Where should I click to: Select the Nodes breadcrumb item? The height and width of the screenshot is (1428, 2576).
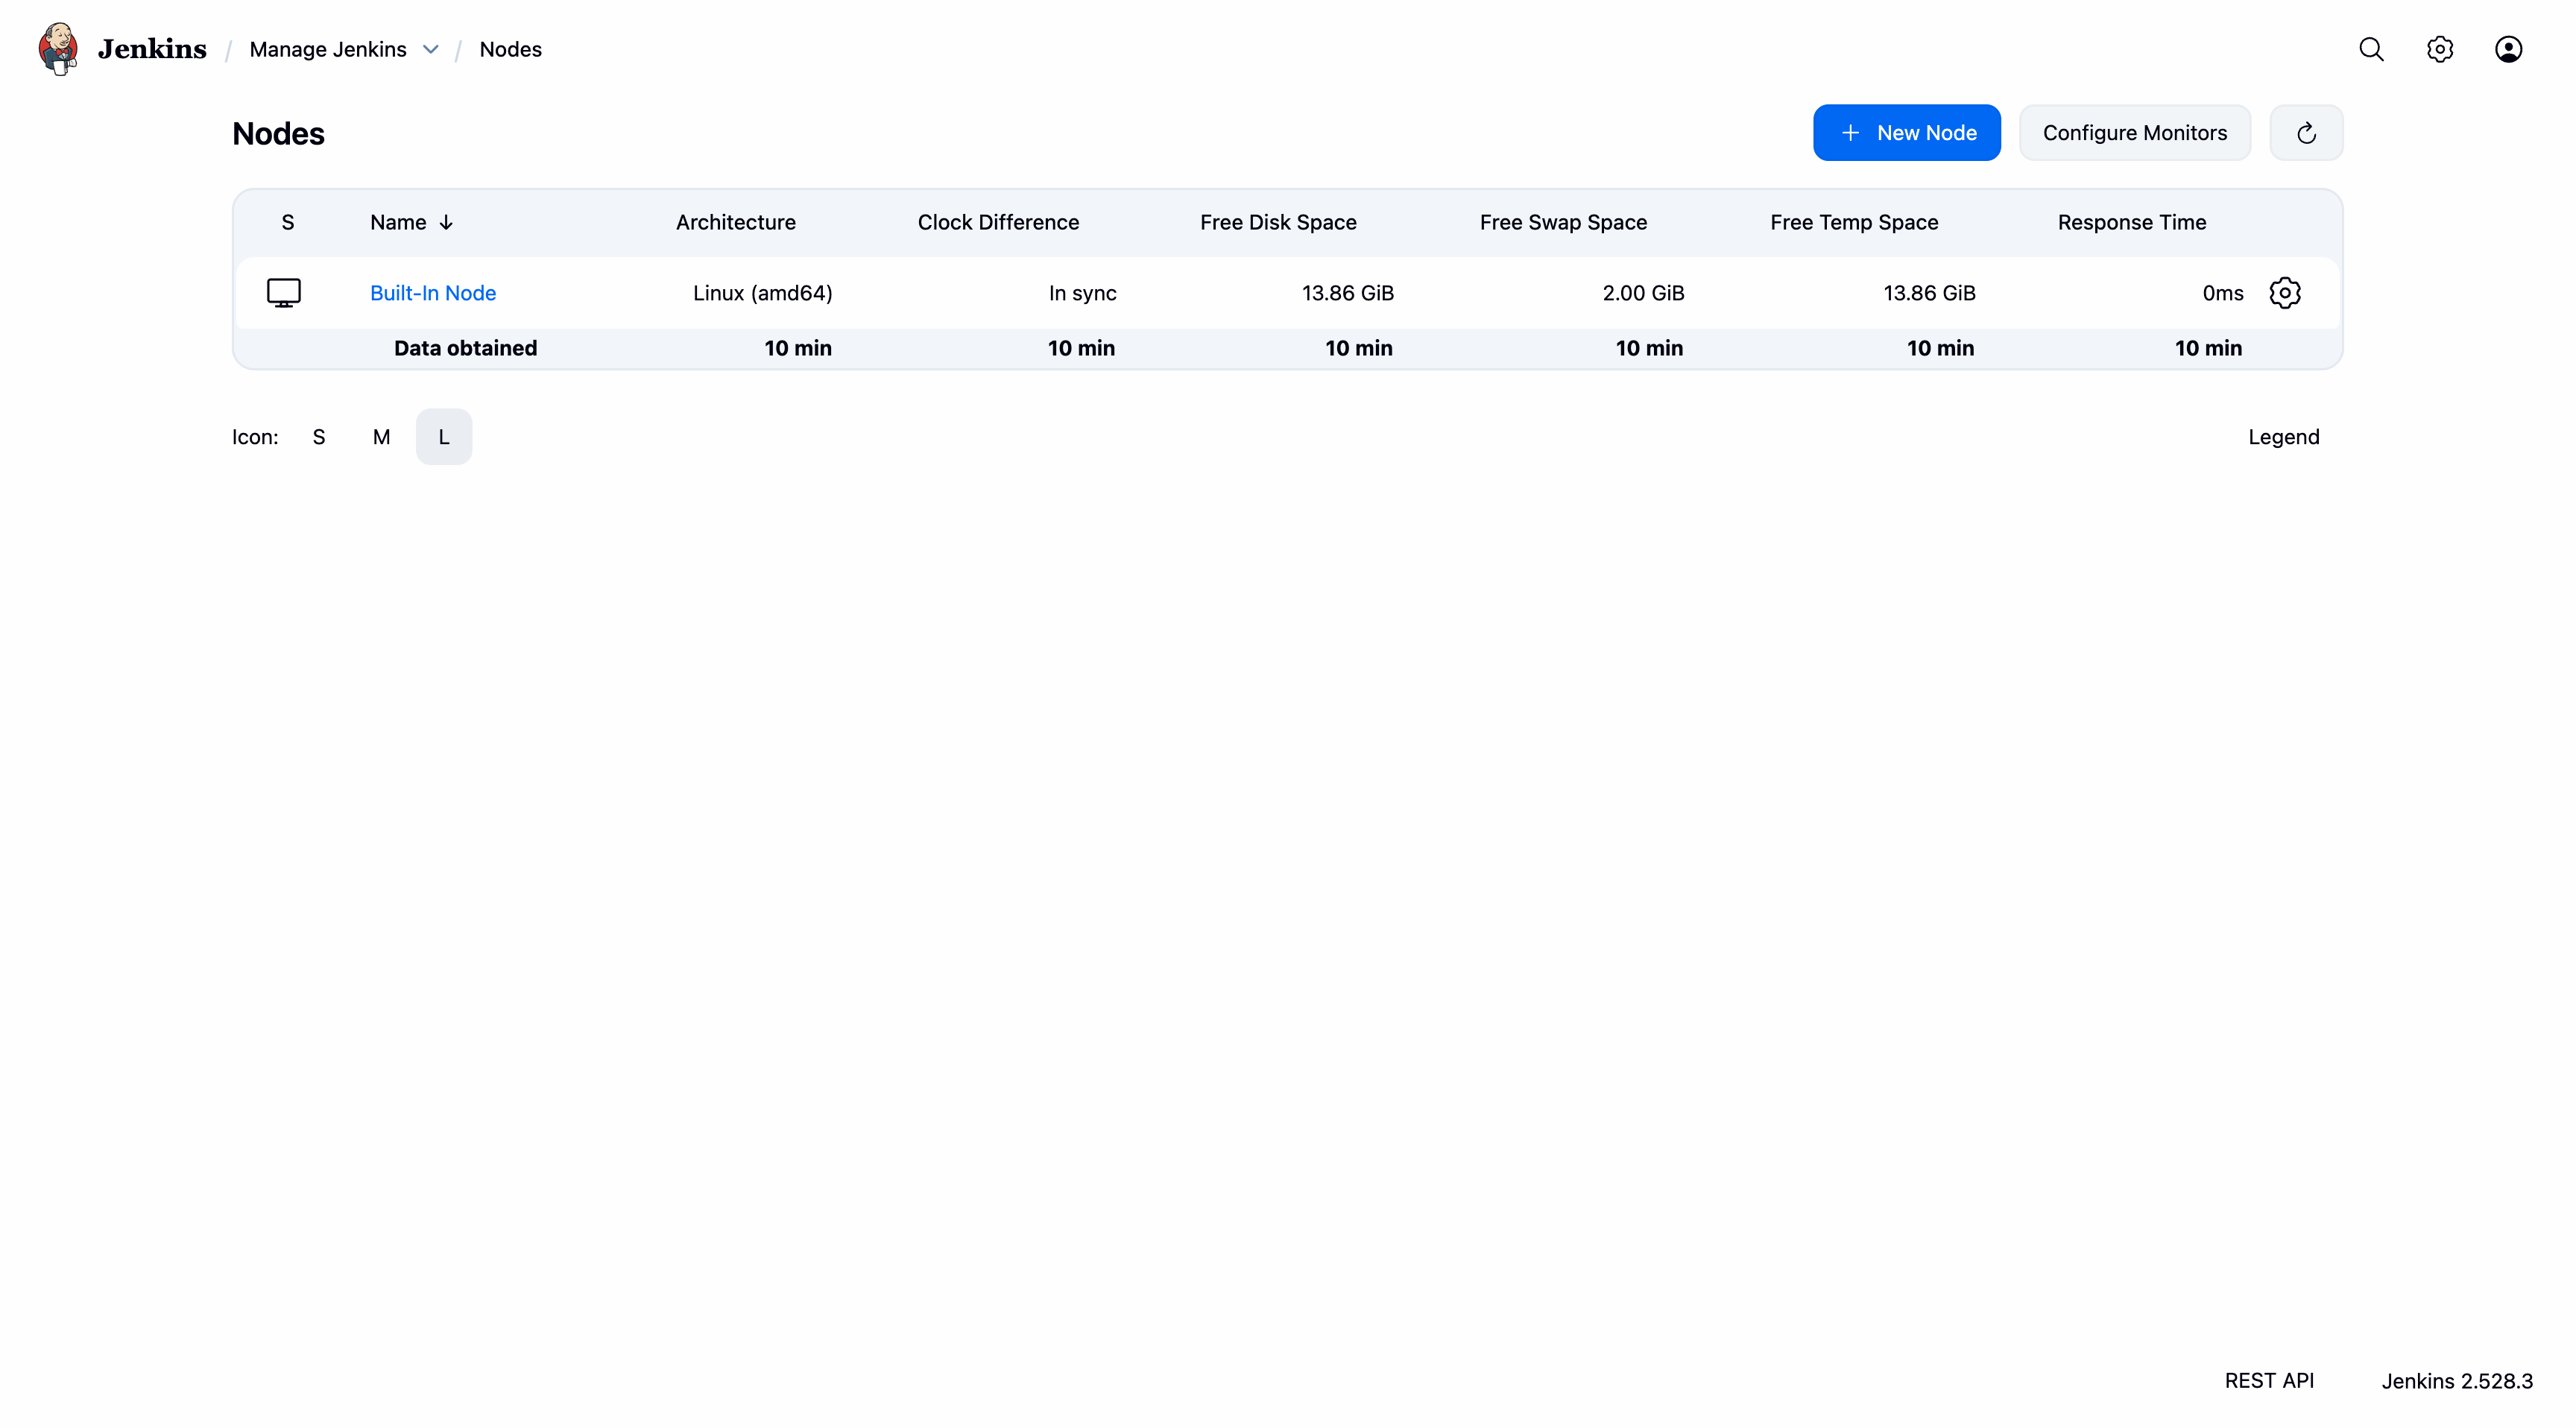tap(510, 49)
